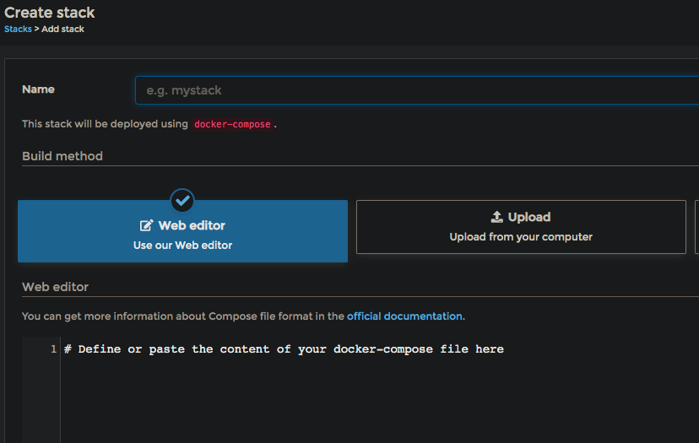Click line number 1 in the editor gutter
Viewport: 699px width, 443px height.
(x=53, y=349)
